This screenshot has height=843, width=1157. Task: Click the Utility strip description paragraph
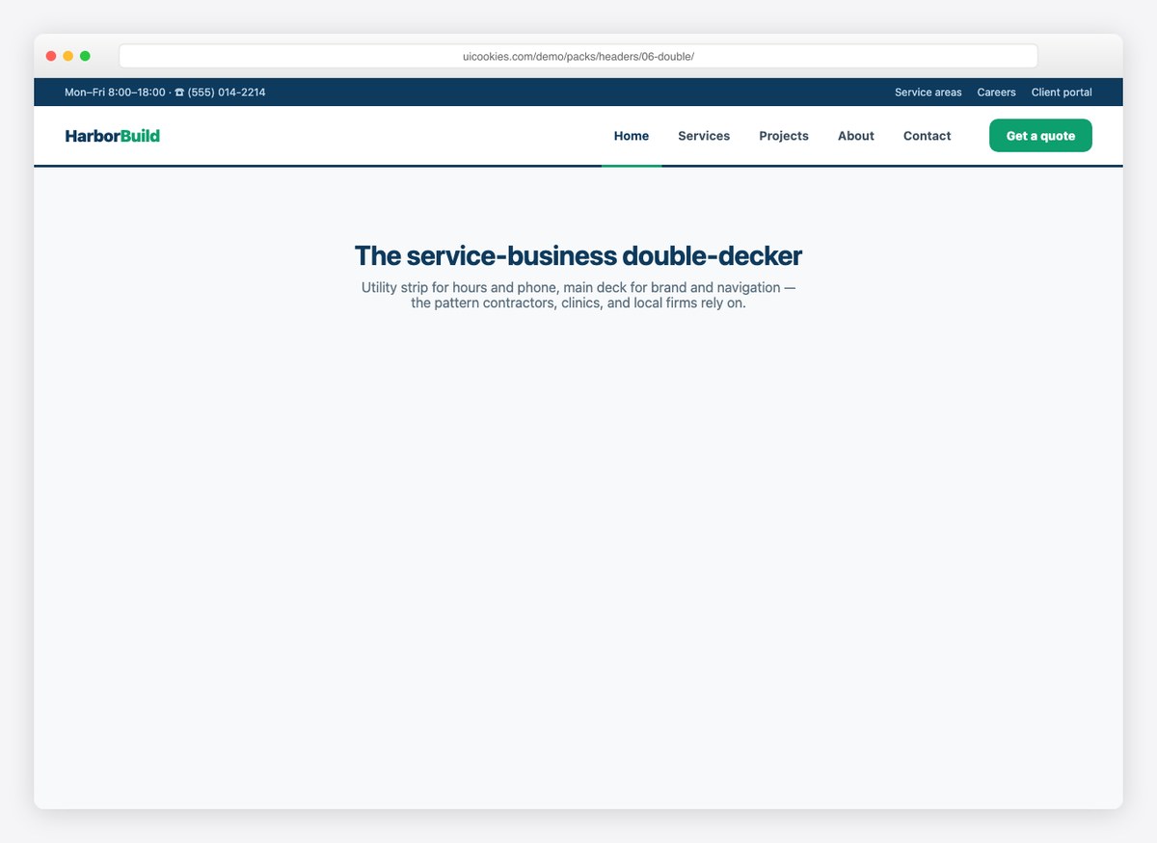(578, 295)
